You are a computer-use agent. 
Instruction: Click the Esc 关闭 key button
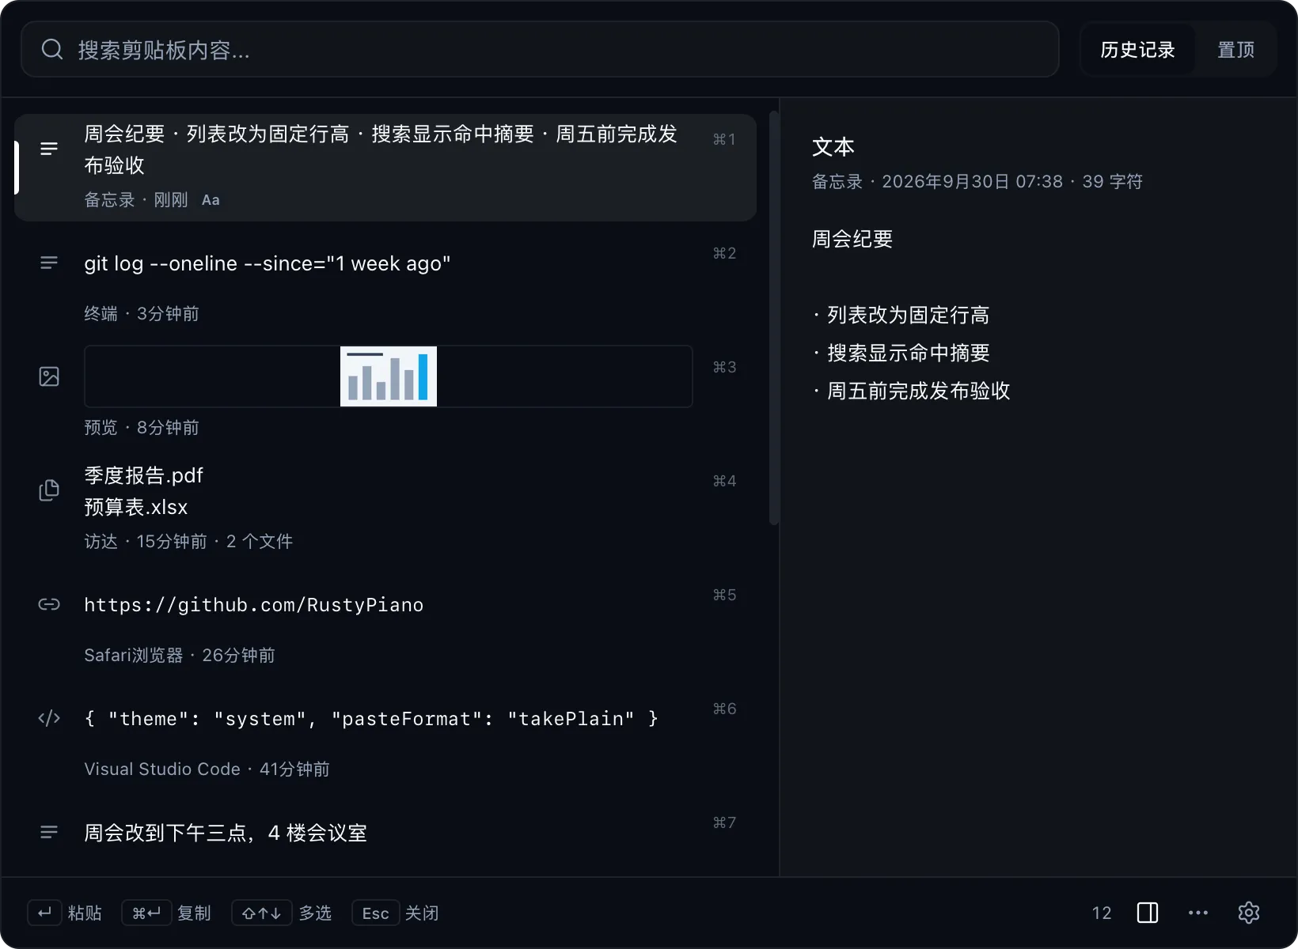(375, 913)
